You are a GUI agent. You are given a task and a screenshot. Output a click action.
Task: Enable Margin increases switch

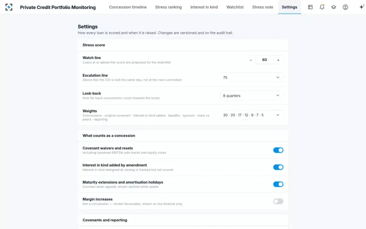pyautogui.click(x=278, y=201)
